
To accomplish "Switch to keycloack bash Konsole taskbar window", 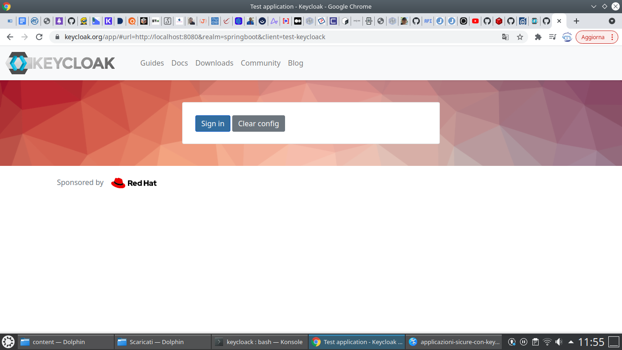I will [260, 342].
